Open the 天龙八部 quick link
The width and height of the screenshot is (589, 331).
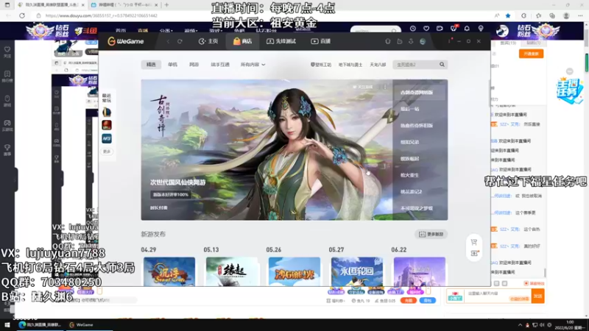pos(378,65)
